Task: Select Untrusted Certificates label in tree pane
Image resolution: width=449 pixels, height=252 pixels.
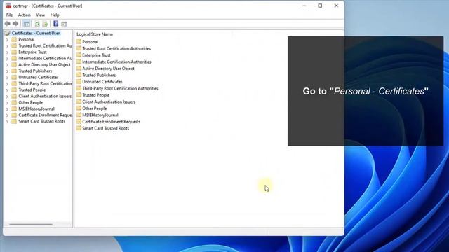Action: 39,77
